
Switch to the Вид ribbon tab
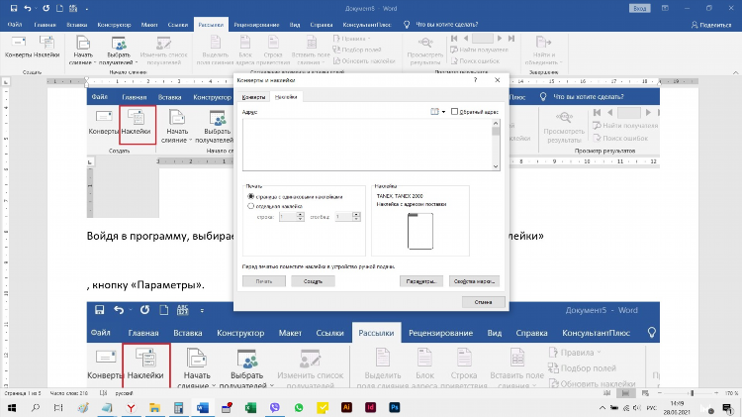point(295,24)
